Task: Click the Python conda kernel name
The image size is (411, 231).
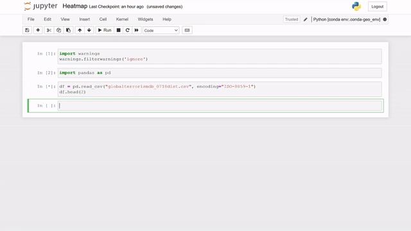Action: point(347,19)
